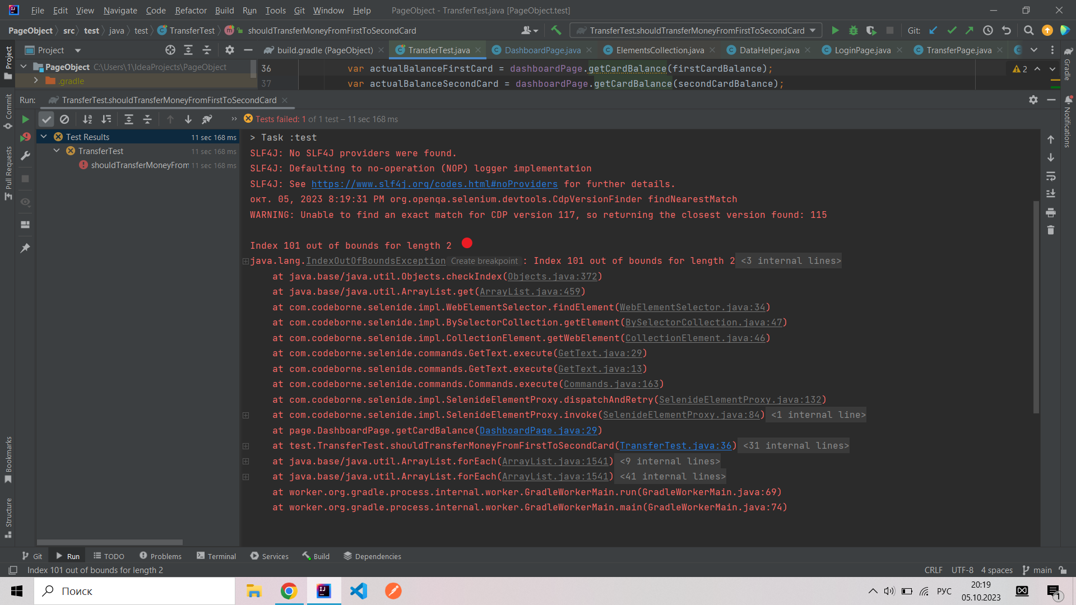Click the Debug bug icon in toolbar
Viewport: 1076px width, 605px height.
[853, 31]
